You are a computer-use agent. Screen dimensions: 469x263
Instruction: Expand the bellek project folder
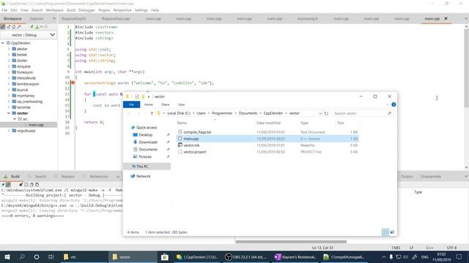coord(9,55)
